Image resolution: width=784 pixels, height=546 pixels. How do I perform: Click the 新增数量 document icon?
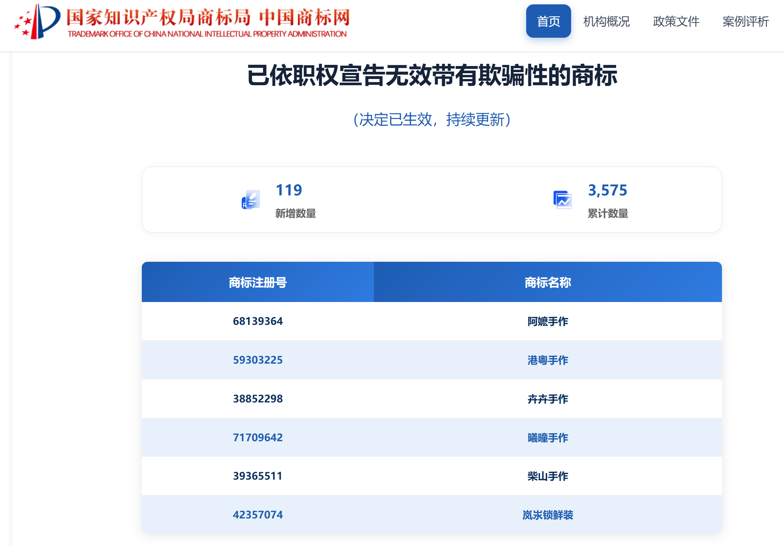pyautogui.click(x=251, y=199)
